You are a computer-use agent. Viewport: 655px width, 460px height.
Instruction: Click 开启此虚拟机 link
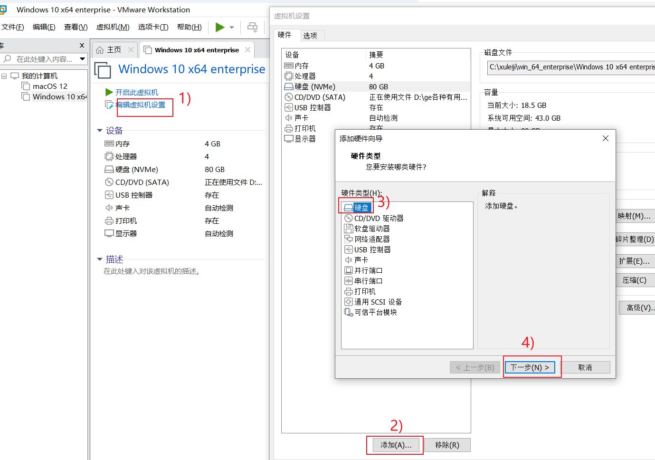137,92
